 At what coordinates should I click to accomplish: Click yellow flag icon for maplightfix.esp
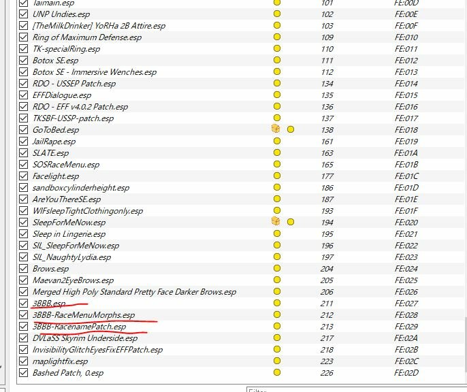click(x=277, y=361)
